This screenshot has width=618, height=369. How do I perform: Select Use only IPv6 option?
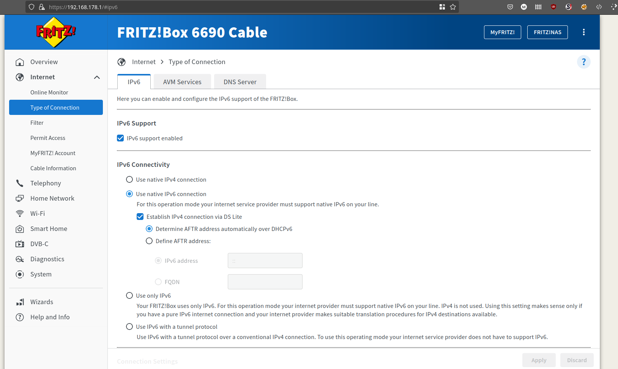tap(129, 295)
